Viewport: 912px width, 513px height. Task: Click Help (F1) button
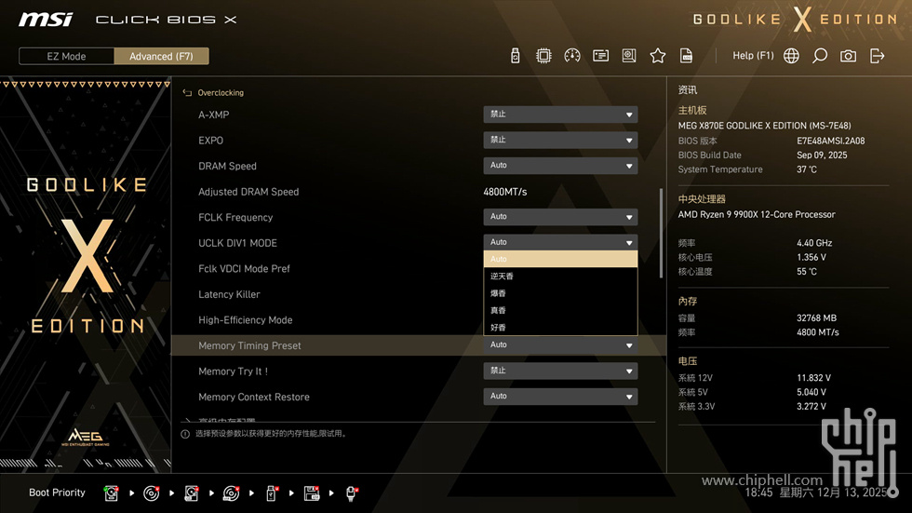point(753,56)
